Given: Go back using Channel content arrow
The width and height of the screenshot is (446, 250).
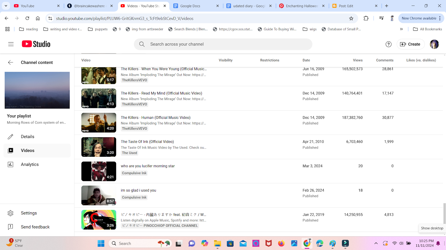Looking at the screenshot, I should [x=11, y=62].
